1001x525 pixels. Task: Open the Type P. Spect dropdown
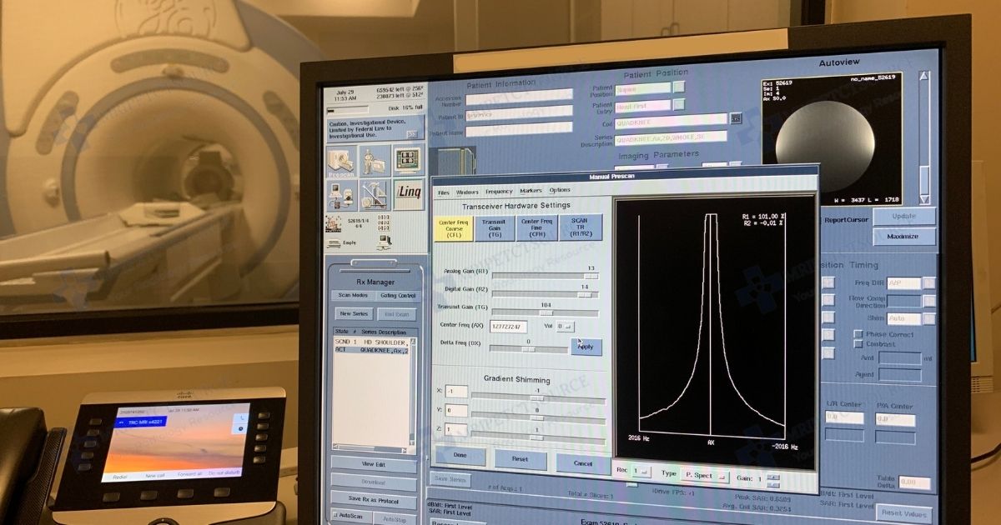pos(705,477)
